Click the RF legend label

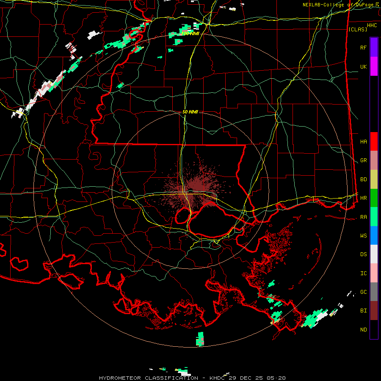tap(363, 47)
